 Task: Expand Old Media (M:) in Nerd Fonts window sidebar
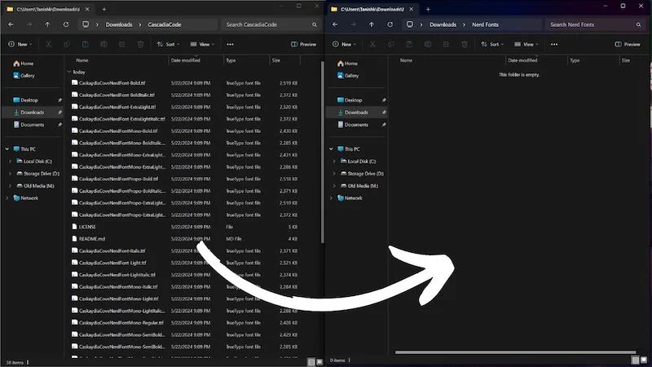[334, 186]
